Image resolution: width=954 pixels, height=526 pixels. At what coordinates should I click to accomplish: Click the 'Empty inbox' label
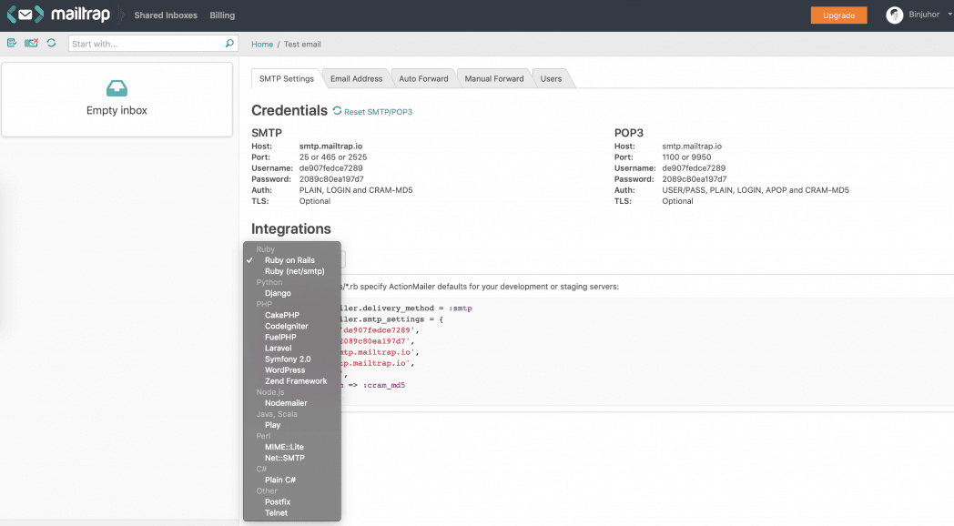click(x=117, y=110)
